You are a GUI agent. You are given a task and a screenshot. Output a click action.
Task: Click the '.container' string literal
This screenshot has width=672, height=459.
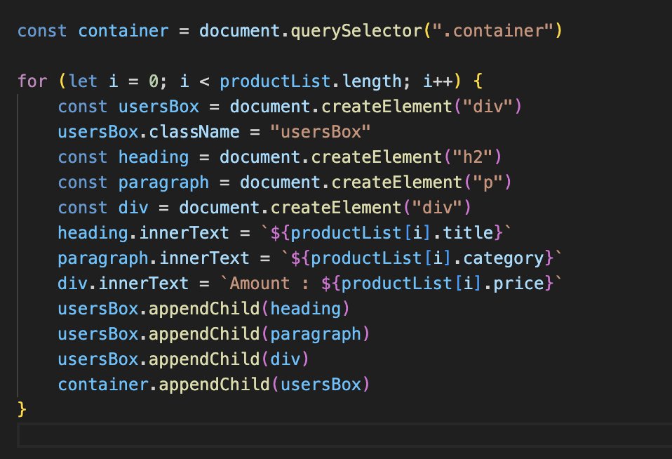point(492,31)
